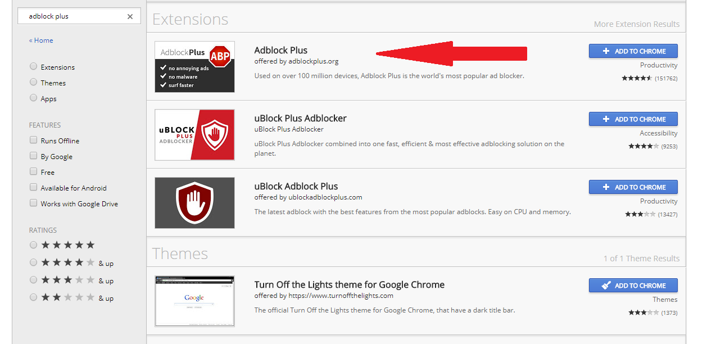The width and height of the screenshot is (707, 344).
Task: Enable the Runs Offline checkbox
Action: [x=34, y=141]
